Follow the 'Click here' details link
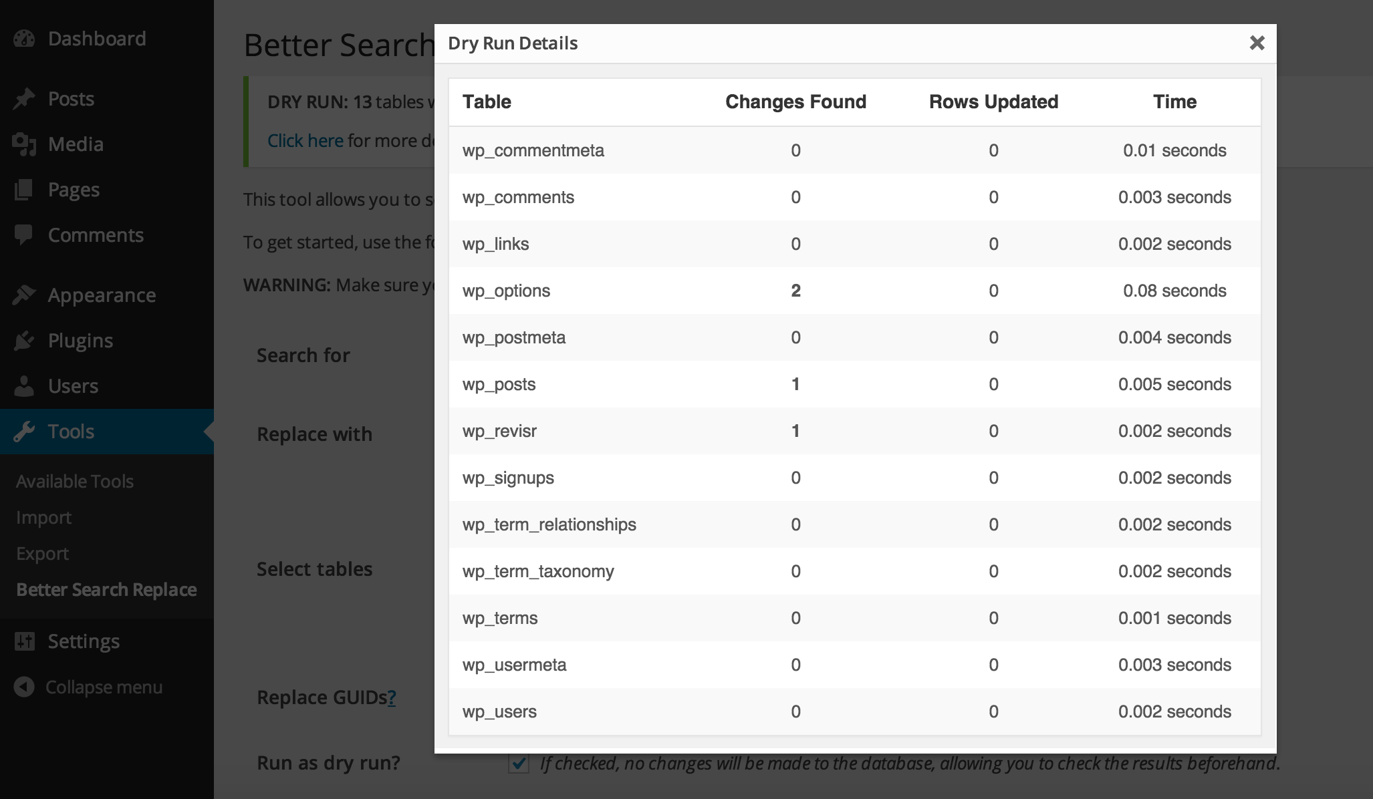 pos(305,140)
